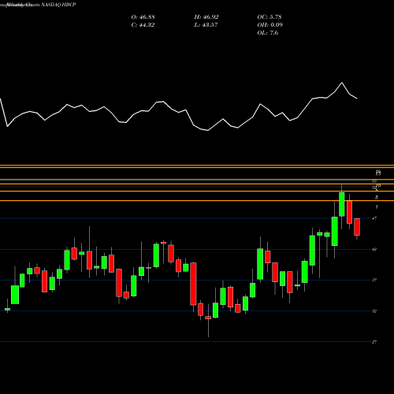Viewport: 394px width, 394px height.
Task: Select the high value 'H: 46.92'
Action: click(x=206, y=17)
